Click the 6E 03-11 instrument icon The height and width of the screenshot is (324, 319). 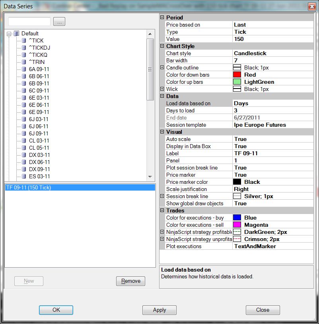pyautogui.click(x=24, y=98)
